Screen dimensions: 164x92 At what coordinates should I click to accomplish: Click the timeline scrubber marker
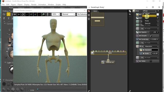tap(38, 89)
